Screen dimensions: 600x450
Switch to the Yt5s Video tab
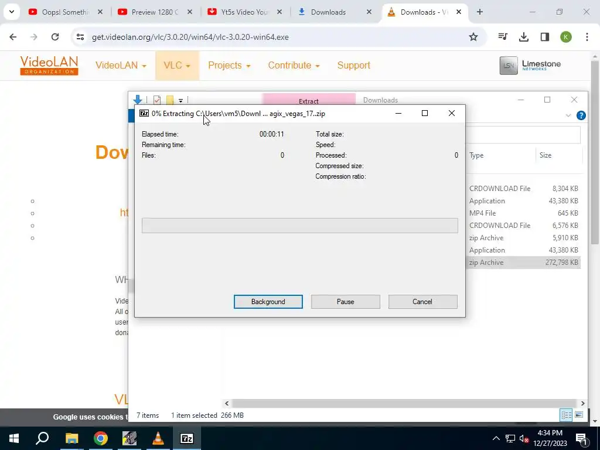point(245,12)
